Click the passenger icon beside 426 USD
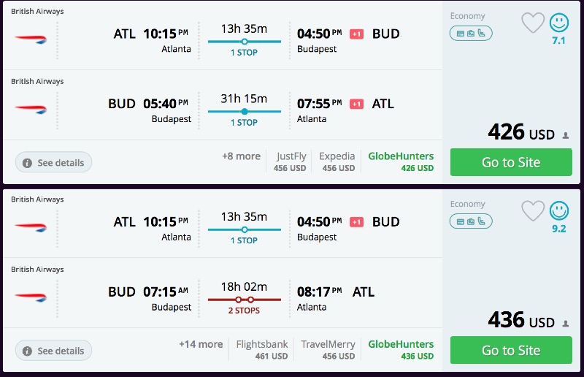This screenshot has width=584, height=377. [566, 135]
